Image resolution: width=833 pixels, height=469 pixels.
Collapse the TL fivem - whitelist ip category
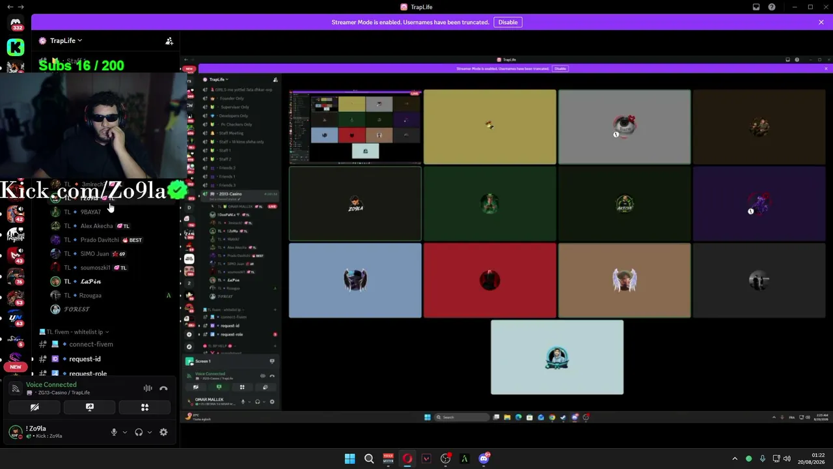coord(74,332)
